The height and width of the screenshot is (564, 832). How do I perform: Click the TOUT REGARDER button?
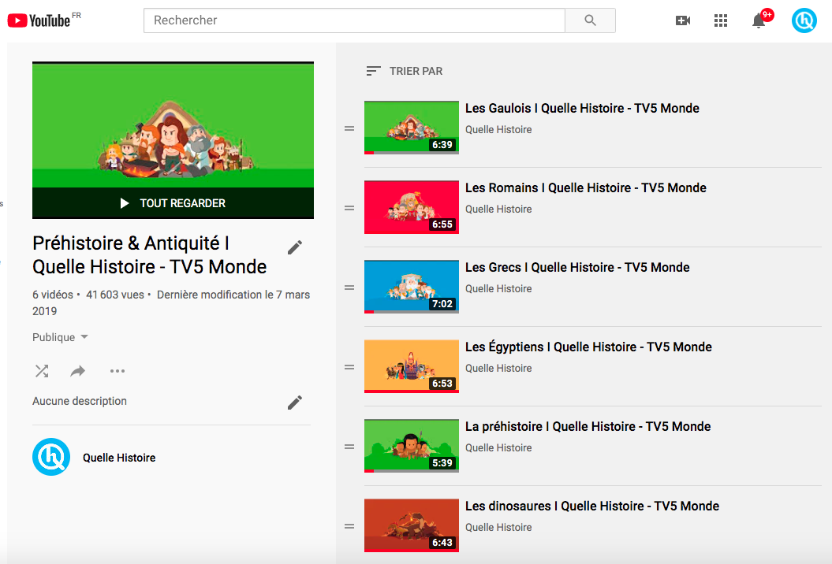tap(173, 203)
